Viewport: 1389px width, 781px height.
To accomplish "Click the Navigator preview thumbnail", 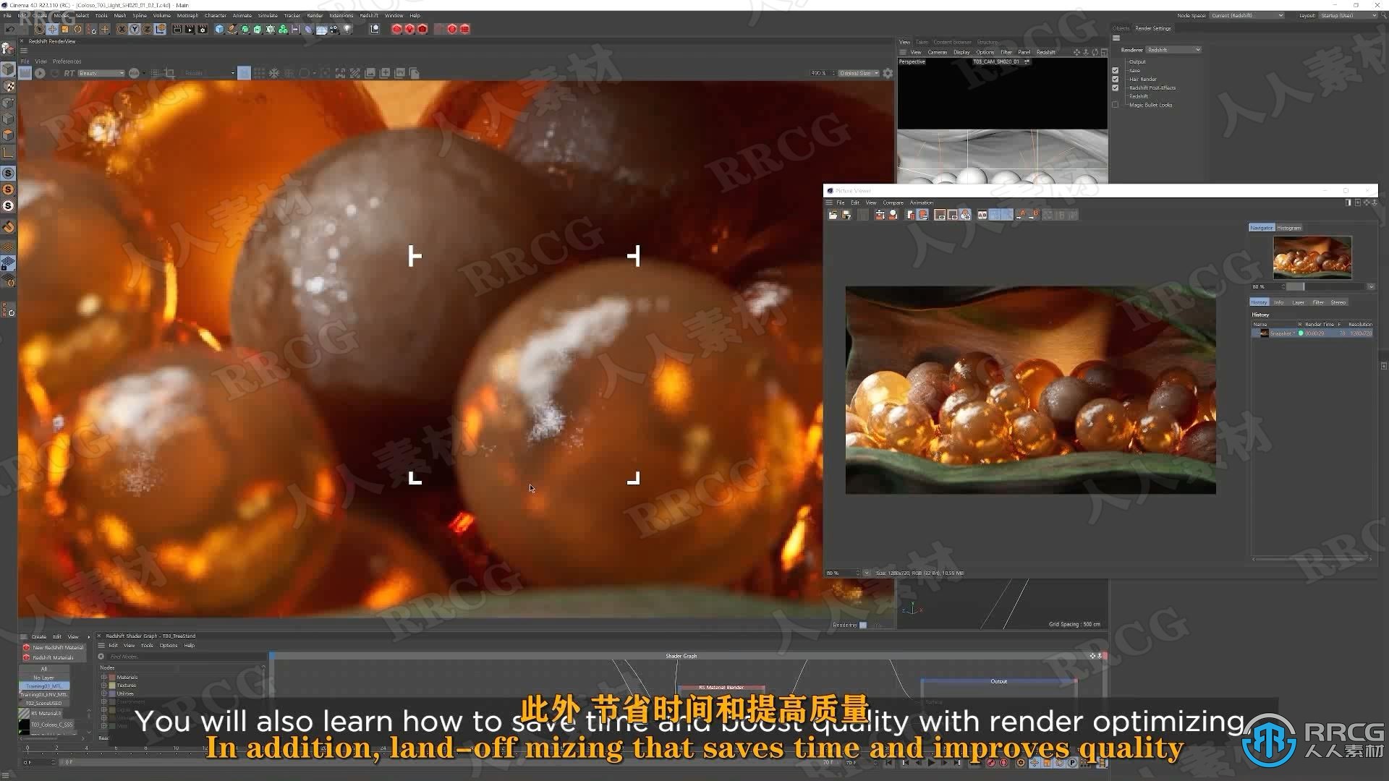I will pos(1312,257).
